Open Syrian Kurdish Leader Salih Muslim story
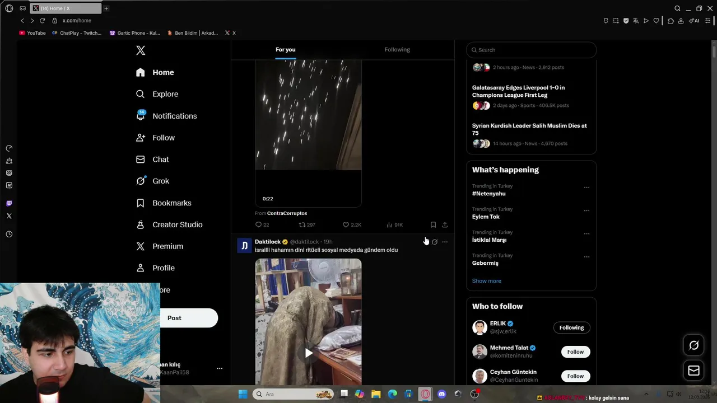The height and width of the screenshot is (403, 717). coord(531,134)
